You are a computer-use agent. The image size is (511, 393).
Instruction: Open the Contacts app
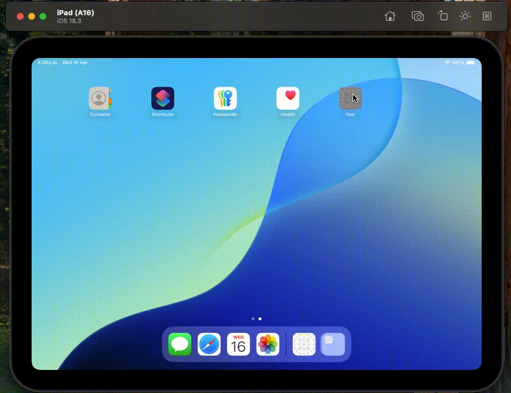100,99
